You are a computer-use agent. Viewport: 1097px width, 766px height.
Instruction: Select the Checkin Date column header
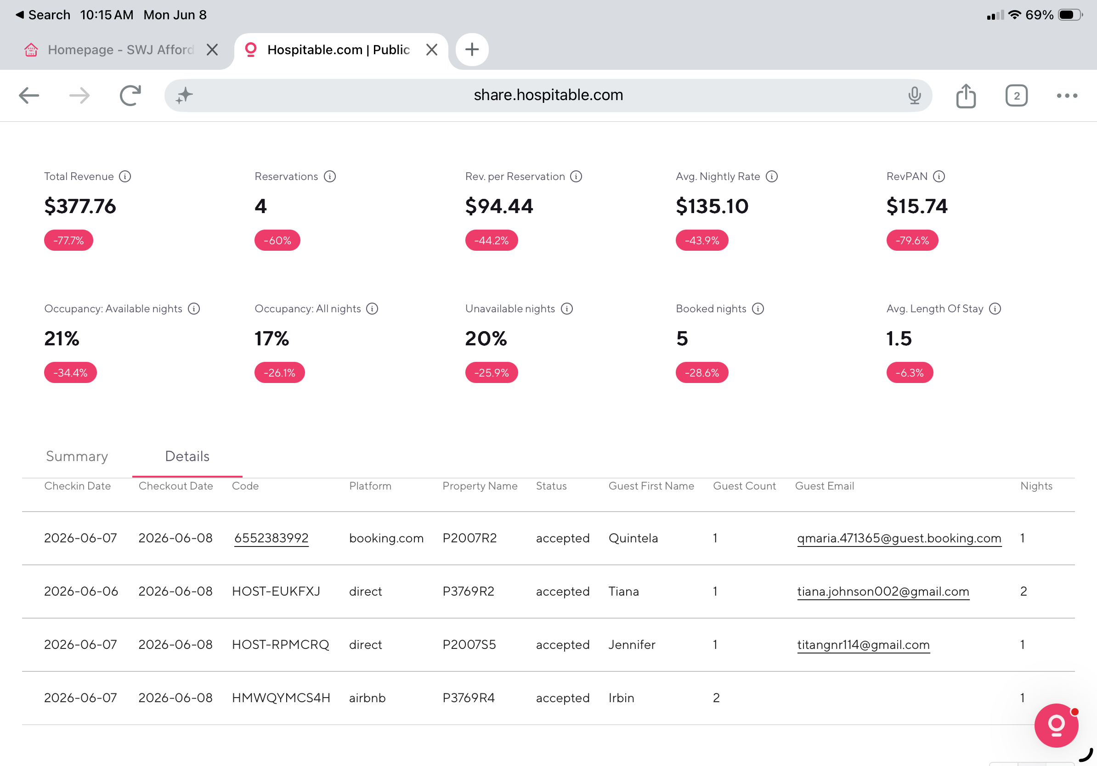[77, 486]
